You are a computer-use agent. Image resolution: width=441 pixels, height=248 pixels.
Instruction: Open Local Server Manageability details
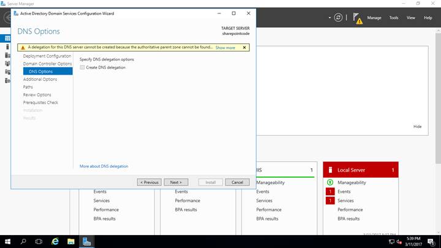point(352,182)
